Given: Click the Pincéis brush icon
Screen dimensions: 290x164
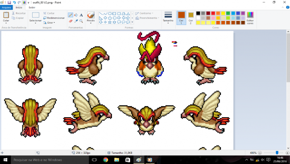Looking at the screenshot, I should tap(91, 15).
